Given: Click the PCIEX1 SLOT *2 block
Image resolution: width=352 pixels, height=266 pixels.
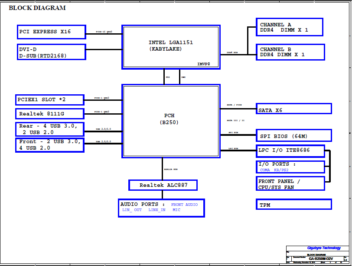Looking at the screenshot, I should coord(50,100).
